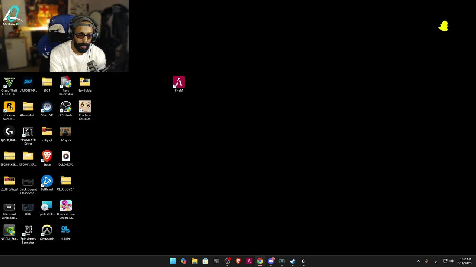Viewport: 476px width, 267px height.
Task: Open the NVIDIA_Bro... desktop icon
Action: click(9, 233)
